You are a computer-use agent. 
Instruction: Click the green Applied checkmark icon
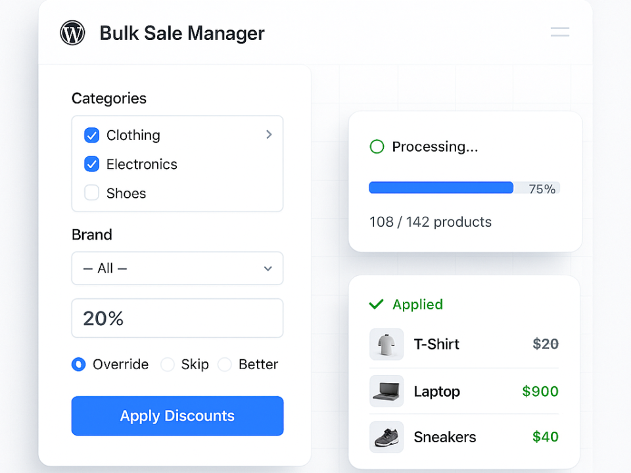376,304
